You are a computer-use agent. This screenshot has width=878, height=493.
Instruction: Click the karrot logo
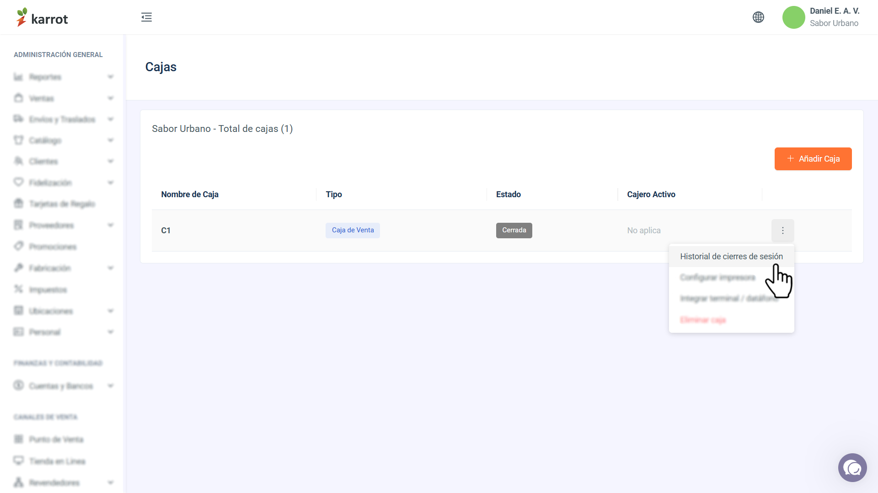42,17
